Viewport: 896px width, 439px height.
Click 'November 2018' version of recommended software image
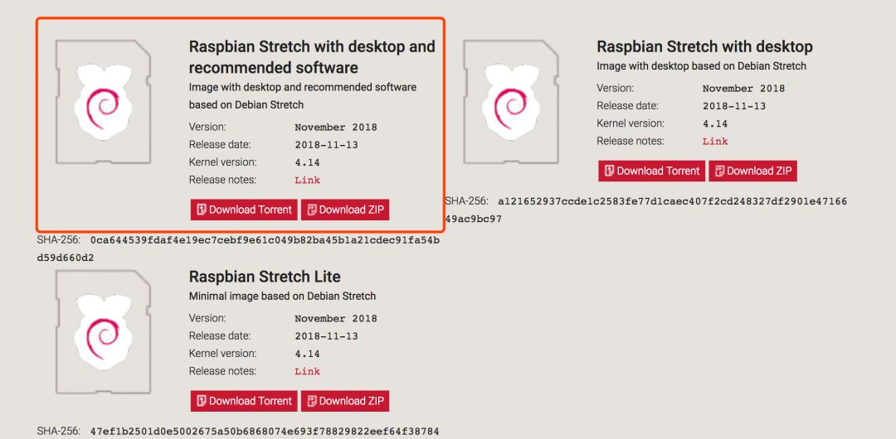(x=336, y=128)
